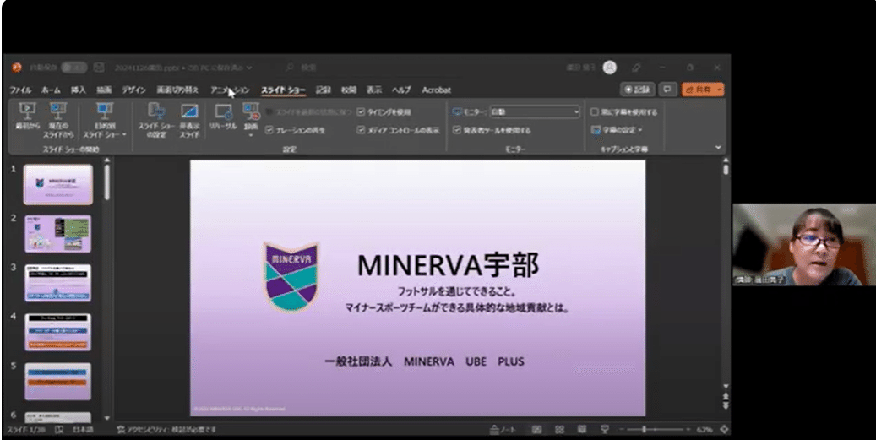Click the fit-slide-to-window icon
Image resolution: width=876 pixels, height=440 pixels.
724,430
